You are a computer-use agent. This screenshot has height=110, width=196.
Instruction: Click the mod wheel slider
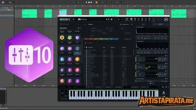click(x=66, y=93)
